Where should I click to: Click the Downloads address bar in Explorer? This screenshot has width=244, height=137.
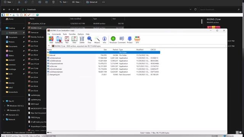click(104, 10)
